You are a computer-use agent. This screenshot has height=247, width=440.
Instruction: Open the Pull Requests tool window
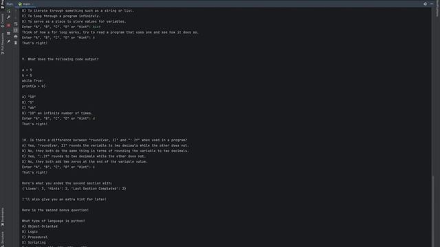(3, 44)
